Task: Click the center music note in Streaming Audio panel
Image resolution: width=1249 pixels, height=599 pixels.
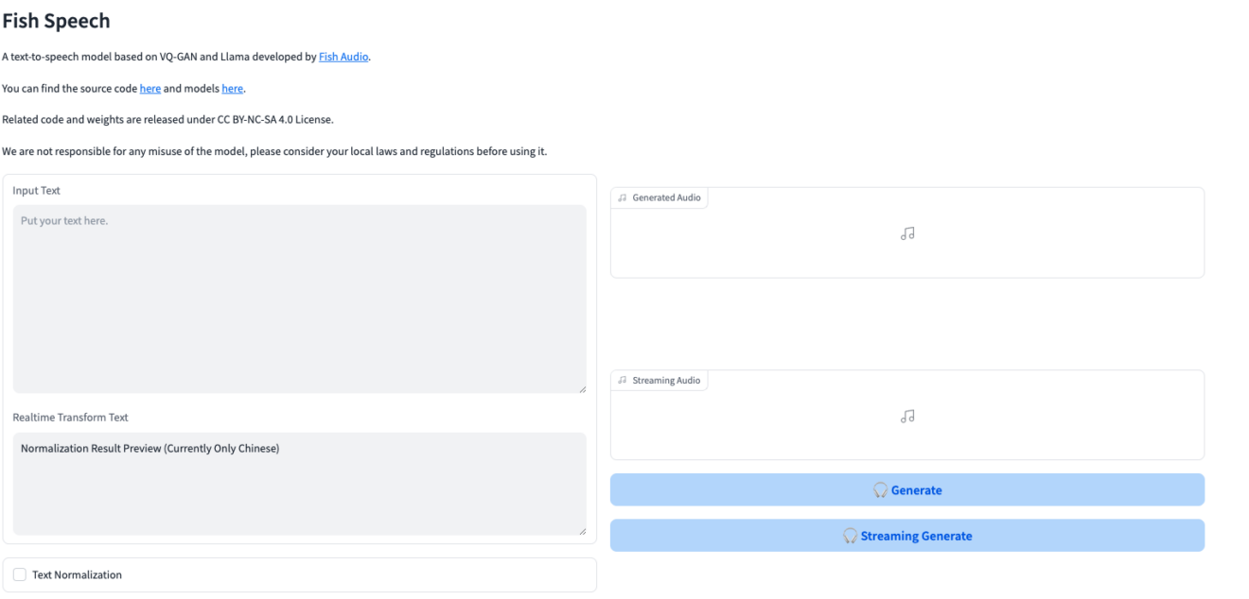Action: pyautogui.click(x=907, y=416)
